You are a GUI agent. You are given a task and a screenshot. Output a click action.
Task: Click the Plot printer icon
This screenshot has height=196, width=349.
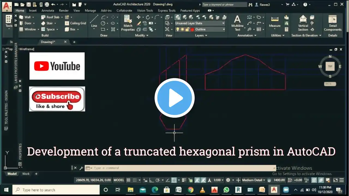tap(47, 4)
